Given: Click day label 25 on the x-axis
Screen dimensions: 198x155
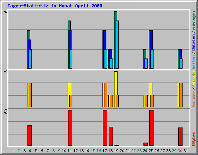Looking at the screenshot, I should point(151,151).
